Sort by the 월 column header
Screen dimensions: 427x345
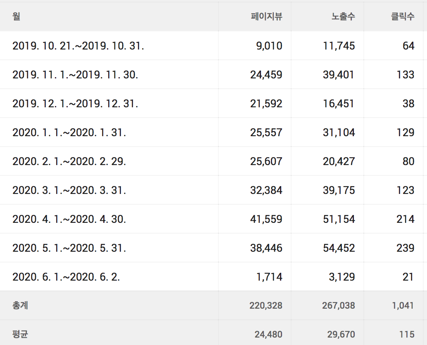pyautogui.click(x=17, y=17)
